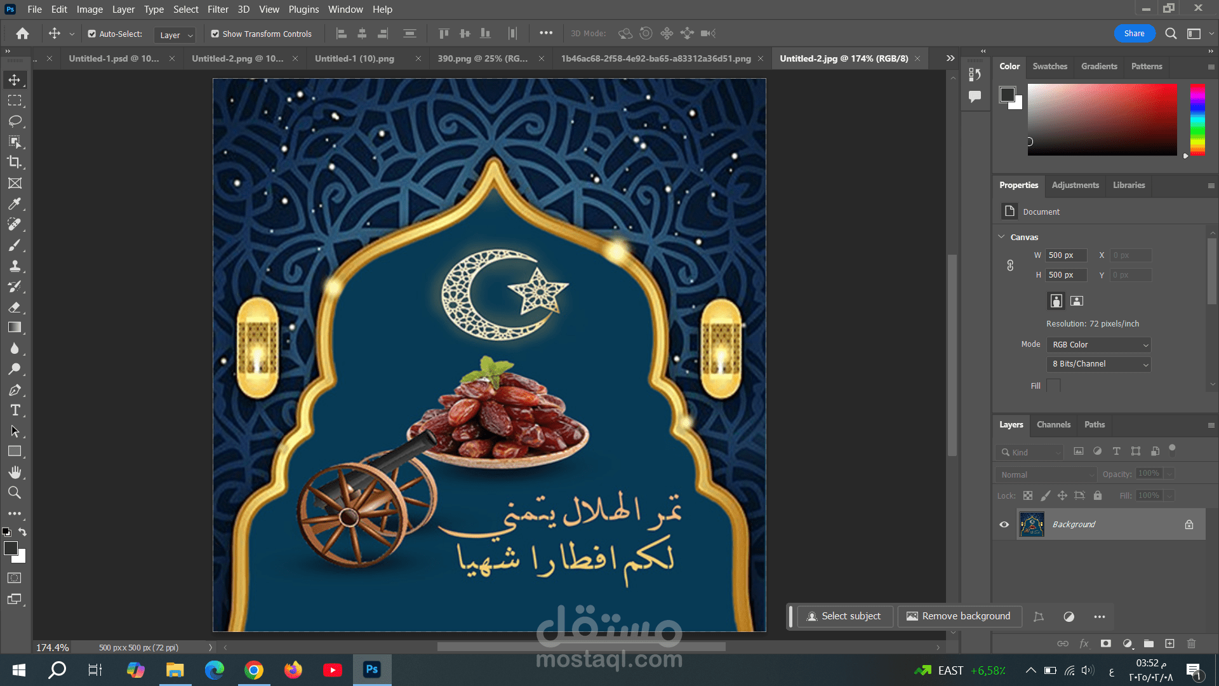The width and height of the screenshot is (1219, 686).
Task: Select the Lasso tool
Action: click(15, 121)
